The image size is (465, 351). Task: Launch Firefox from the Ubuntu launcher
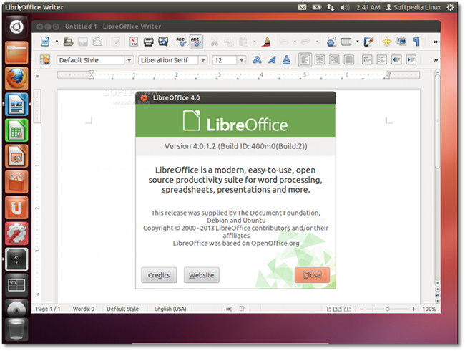(x=16, y=78)
